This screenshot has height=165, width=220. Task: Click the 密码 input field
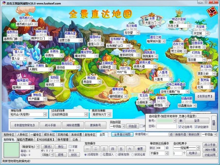click(167, 126)
